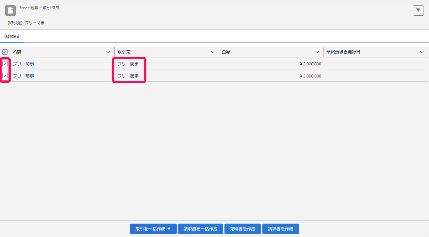Open フリー商事 name link in ¥3,000,000 row

(23, 76)
